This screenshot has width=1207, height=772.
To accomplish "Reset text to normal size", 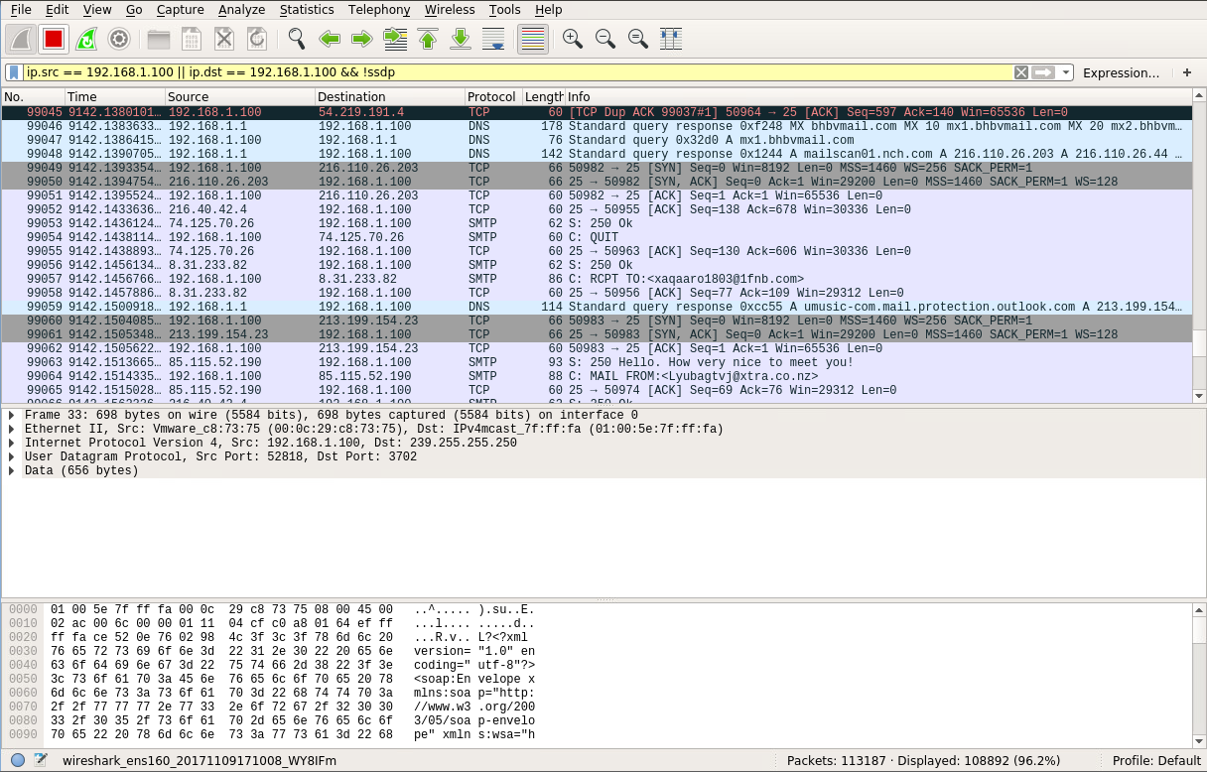I will point(638,39).
